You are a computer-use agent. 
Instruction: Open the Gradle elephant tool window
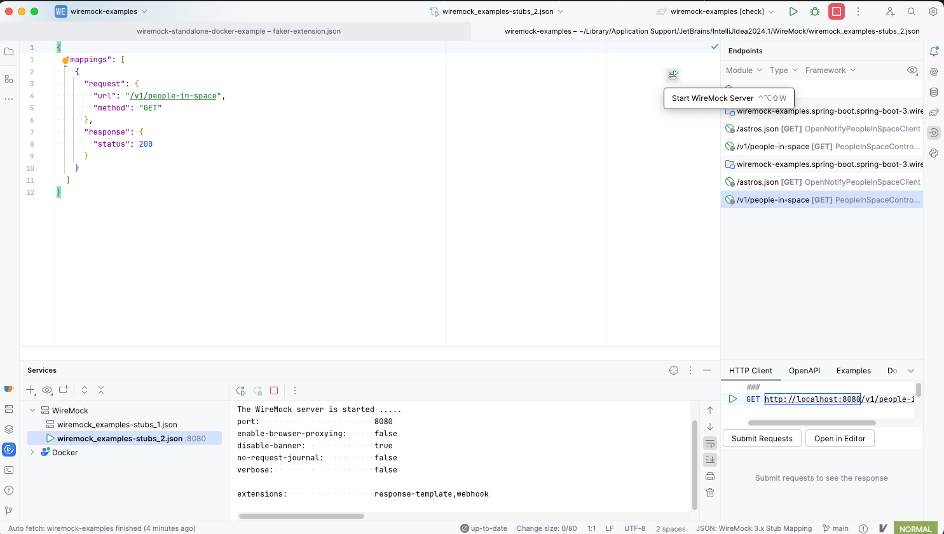coord(934,112)
